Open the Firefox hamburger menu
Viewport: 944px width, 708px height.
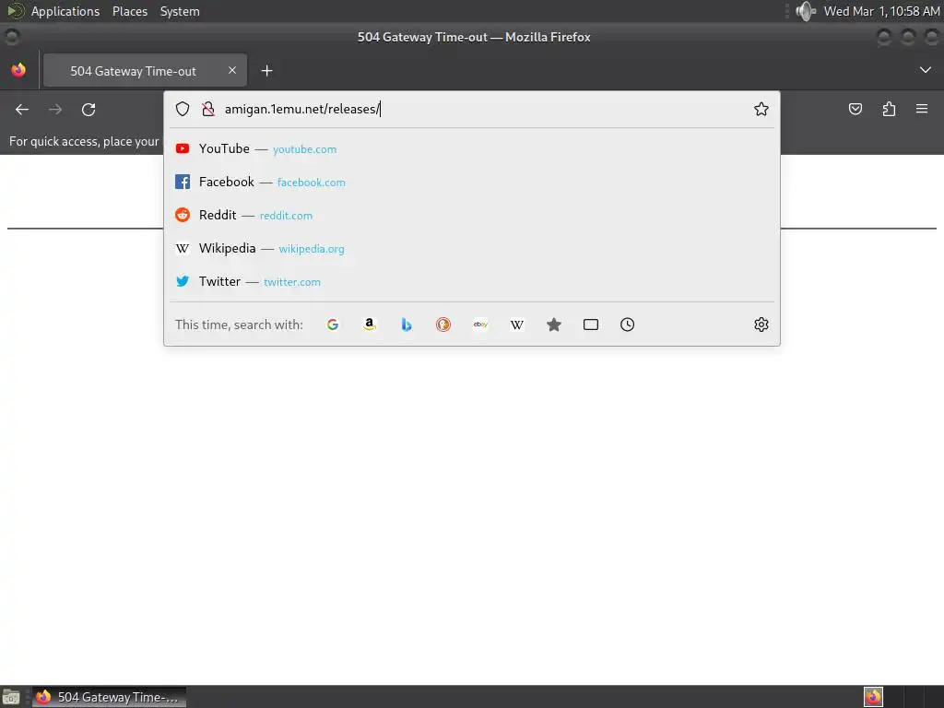(x=922, y=109)
